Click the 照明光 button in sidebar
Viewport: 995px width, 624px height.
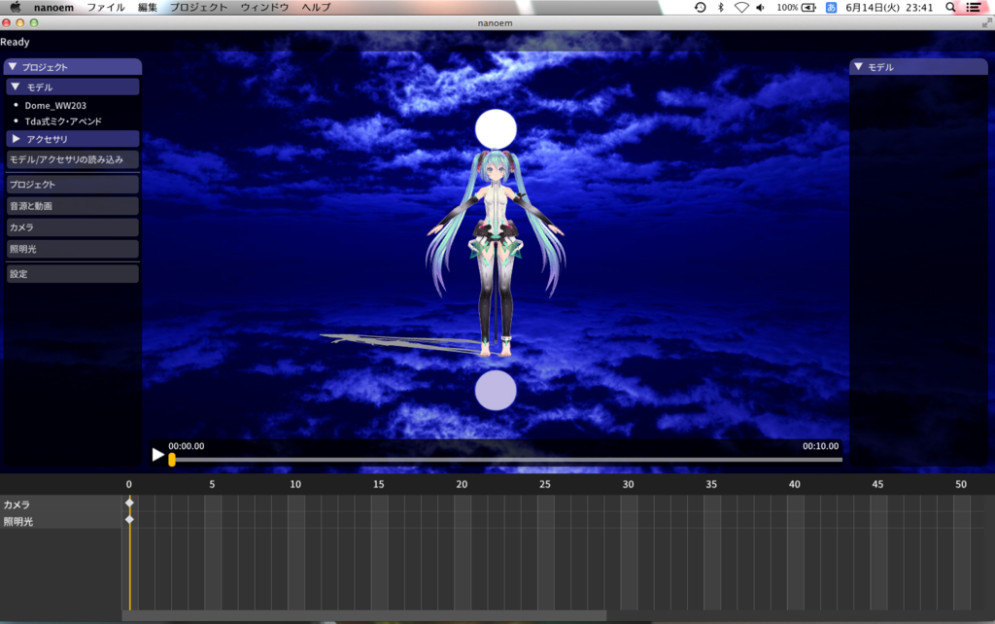point(72,249)
